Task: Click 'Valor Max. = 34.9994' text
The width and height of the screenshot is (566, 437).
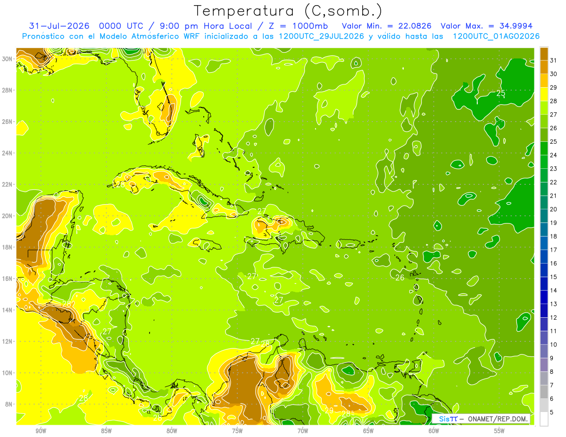Action: click(x=487, y=26)
